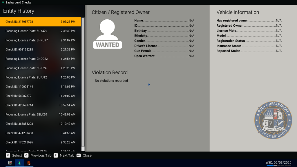Select the highlighted Check ID 217957728 entry
Image resolution: width=297 pixels, height=167 pixels.
pyautogui.click(x=41, y=21)
